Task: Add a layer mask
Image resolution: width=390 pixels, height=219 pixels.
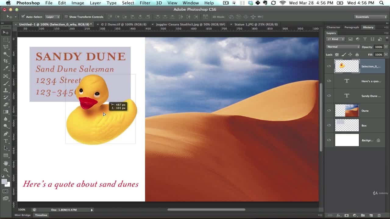Action: [346, 215]
